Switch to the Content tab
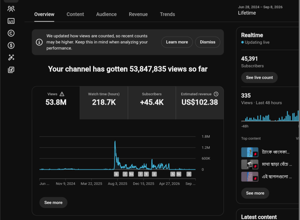300x220 pixels. 75,14
